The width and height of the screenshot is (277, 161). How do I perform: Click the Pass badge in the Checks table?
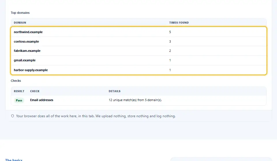point(19,100)
